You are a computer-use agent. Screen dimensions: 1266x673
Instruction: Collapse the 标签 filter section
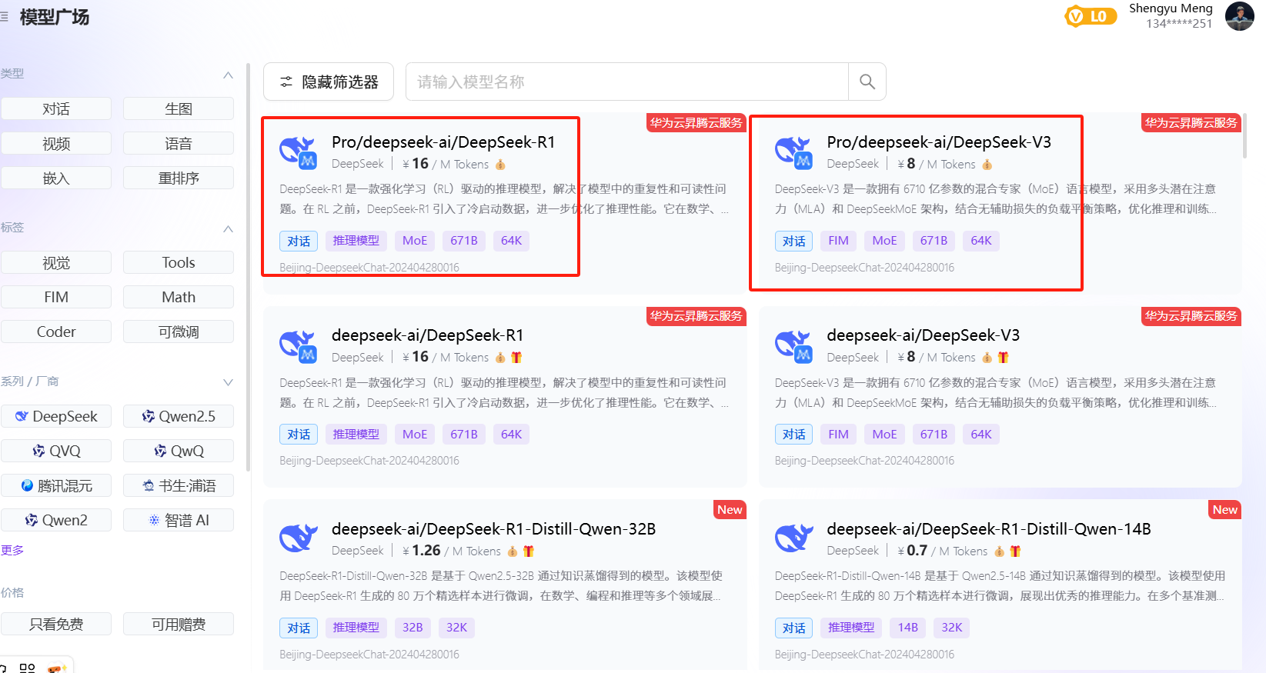click(x=228, y=228)
